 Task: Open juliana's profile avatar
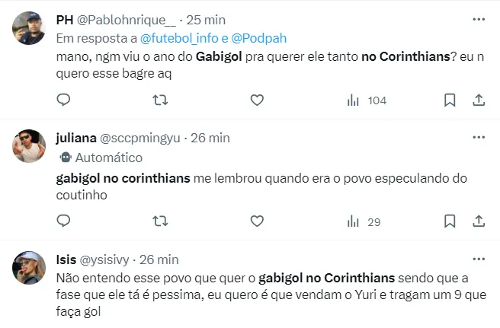[x=29, y=146]
